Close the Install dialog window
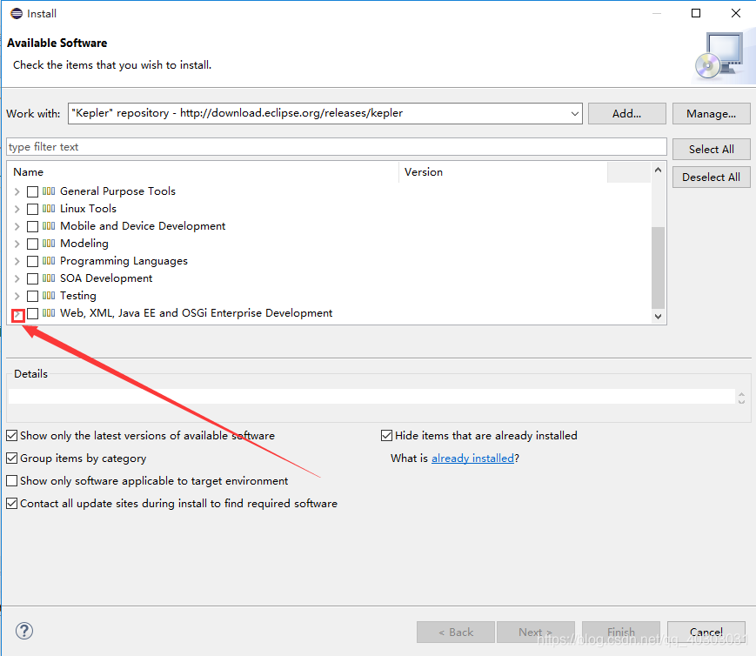The height and width of the screenshot is (656, 756). (x=736, y=13)
